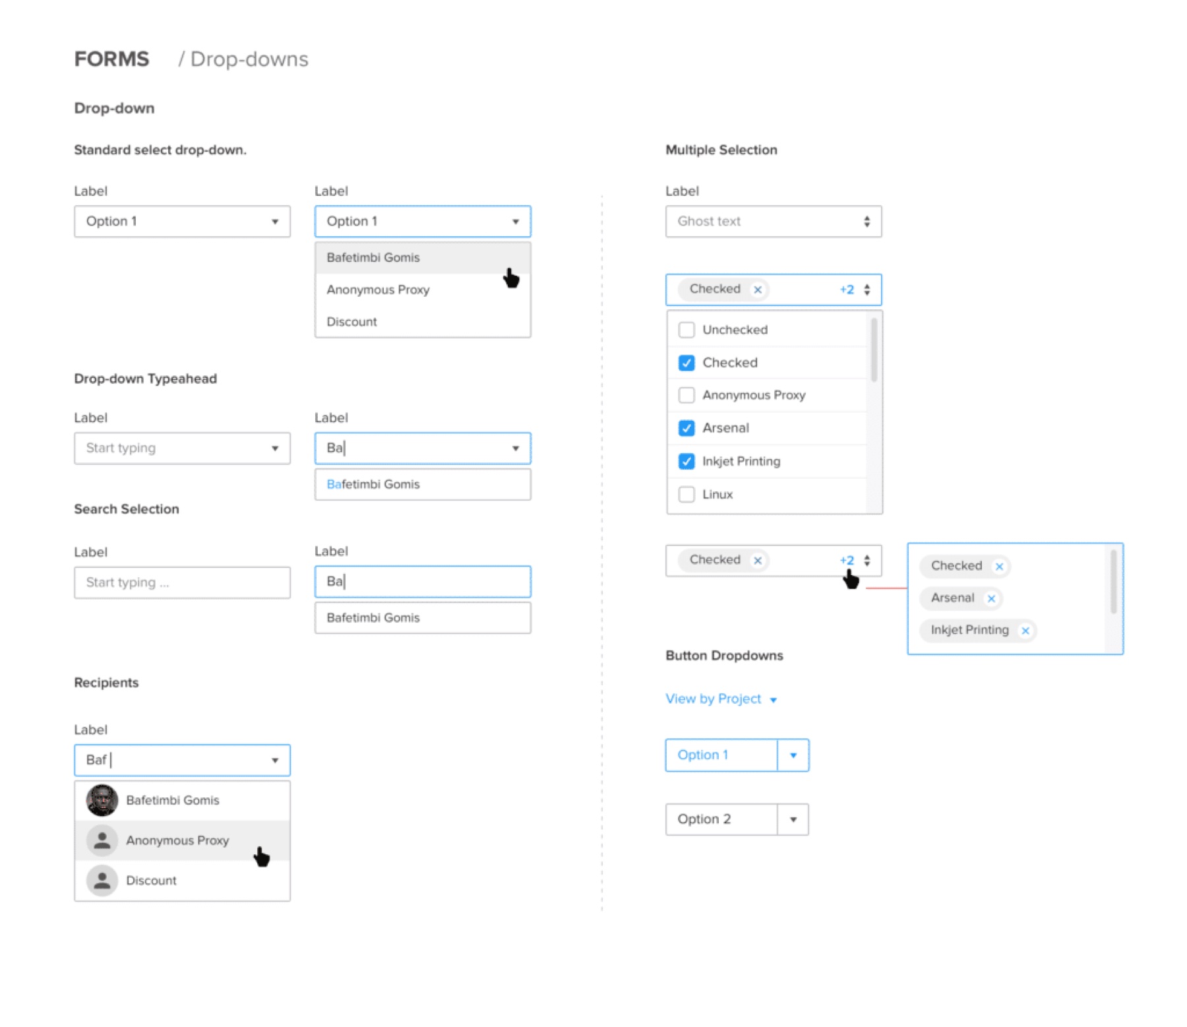Remove Checked chip in field above checkbox list
The height and width of the screenshot is (1027, 1187).
(758, 290)
